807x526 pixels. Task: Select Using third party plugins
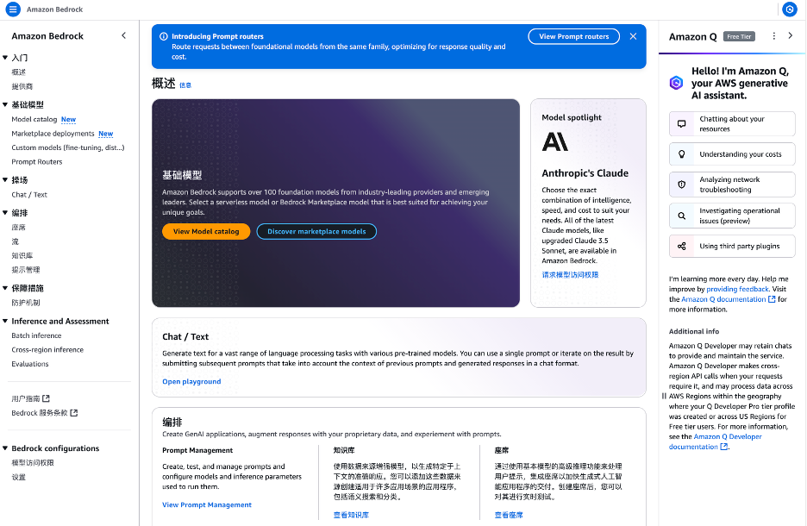(x=732, y=247)
